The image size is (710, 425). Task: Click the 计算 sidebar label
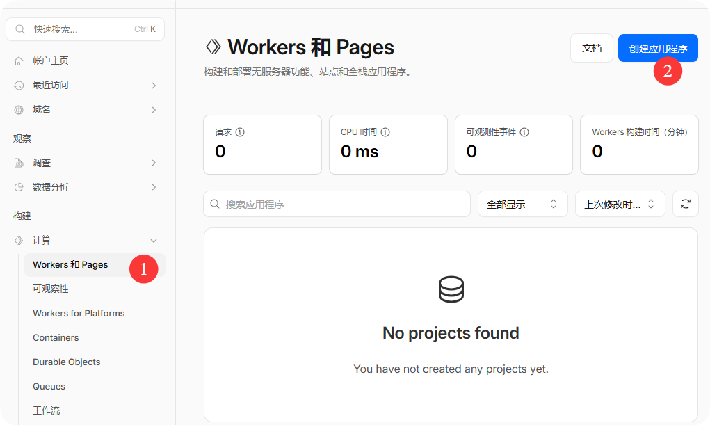(x=41, y=241)
